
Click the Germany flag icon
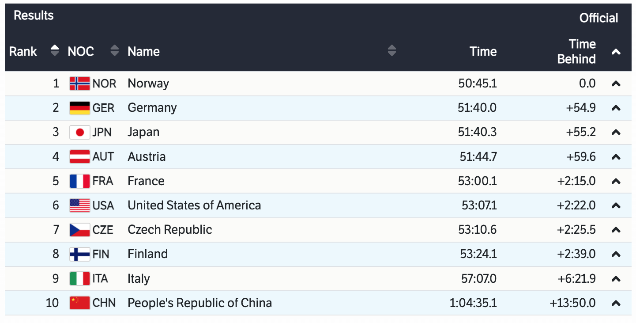click(79, 108)
